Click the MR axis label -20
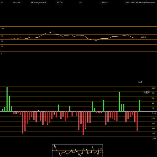The height and width of the screenshot is (157, 157). 153,118
